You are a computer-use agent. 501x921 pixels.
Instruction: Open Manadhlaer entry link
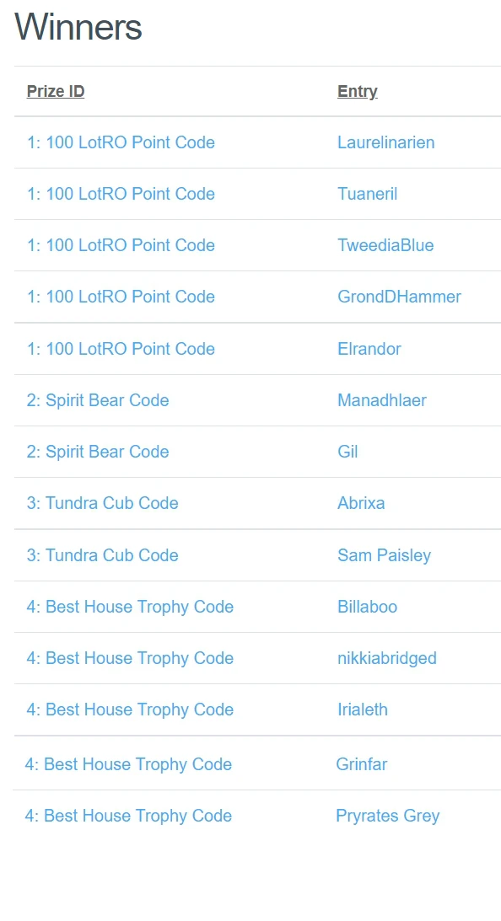pyautogui.click(x=382, y=400)
